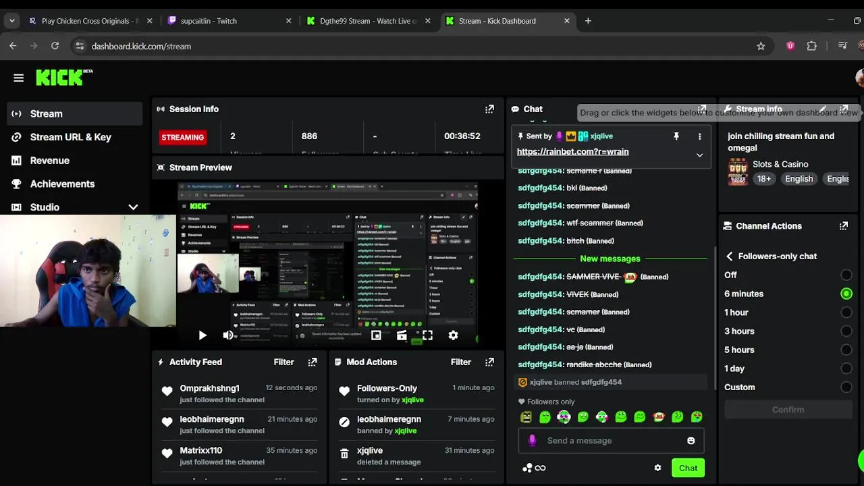Screen dimensions: 864x486
Task: Click the Slots & Casino category
Action: (780, 164)
